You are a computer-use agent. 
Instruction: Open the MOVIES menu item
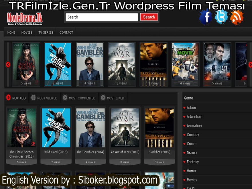[x=27, y=32]
